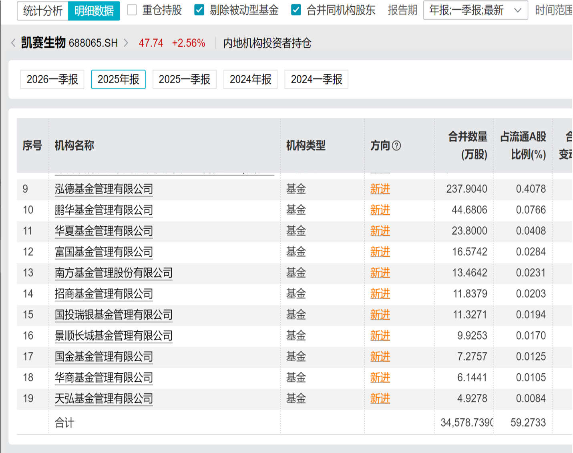Viewport: 573px width, 453px height.
Task: Select value 23.8000 in 华夏基金 row
Action: [469, 231]
